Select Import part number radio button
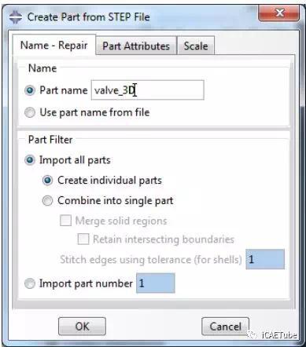Viewport: 306px width, 347px height. click(x=30, y=283)
